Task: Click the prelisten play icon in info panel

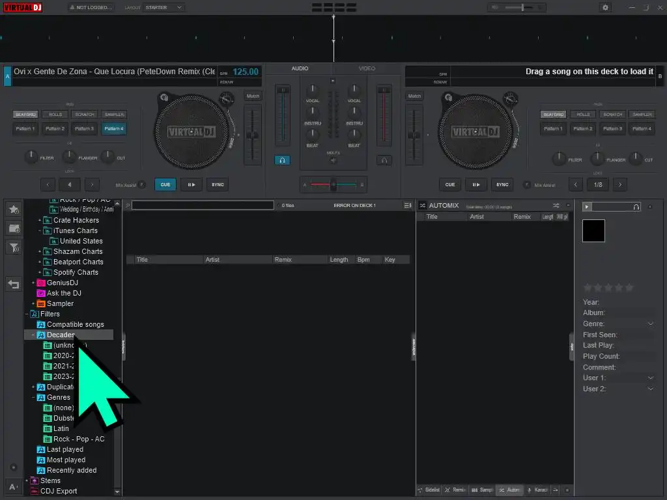Action: point(587,206)
